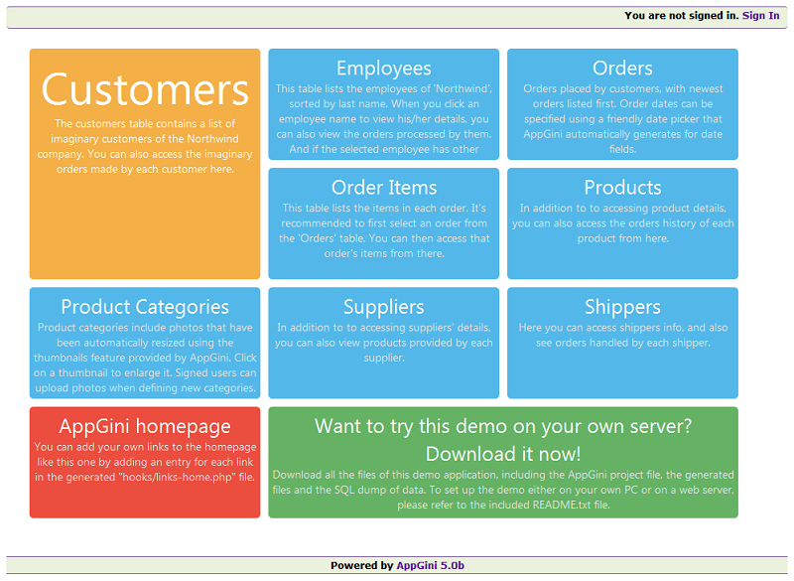
Task: Open the red AppGini homepage tile
Action: tap(145, 463)
